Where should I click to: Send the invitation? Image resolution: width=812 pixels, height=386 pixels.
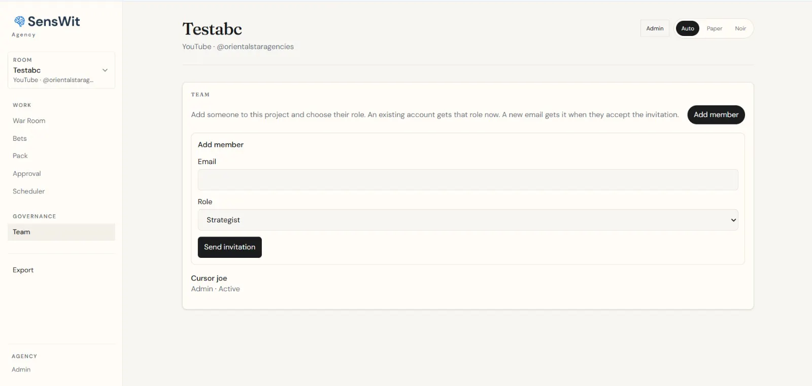point(230,247)
